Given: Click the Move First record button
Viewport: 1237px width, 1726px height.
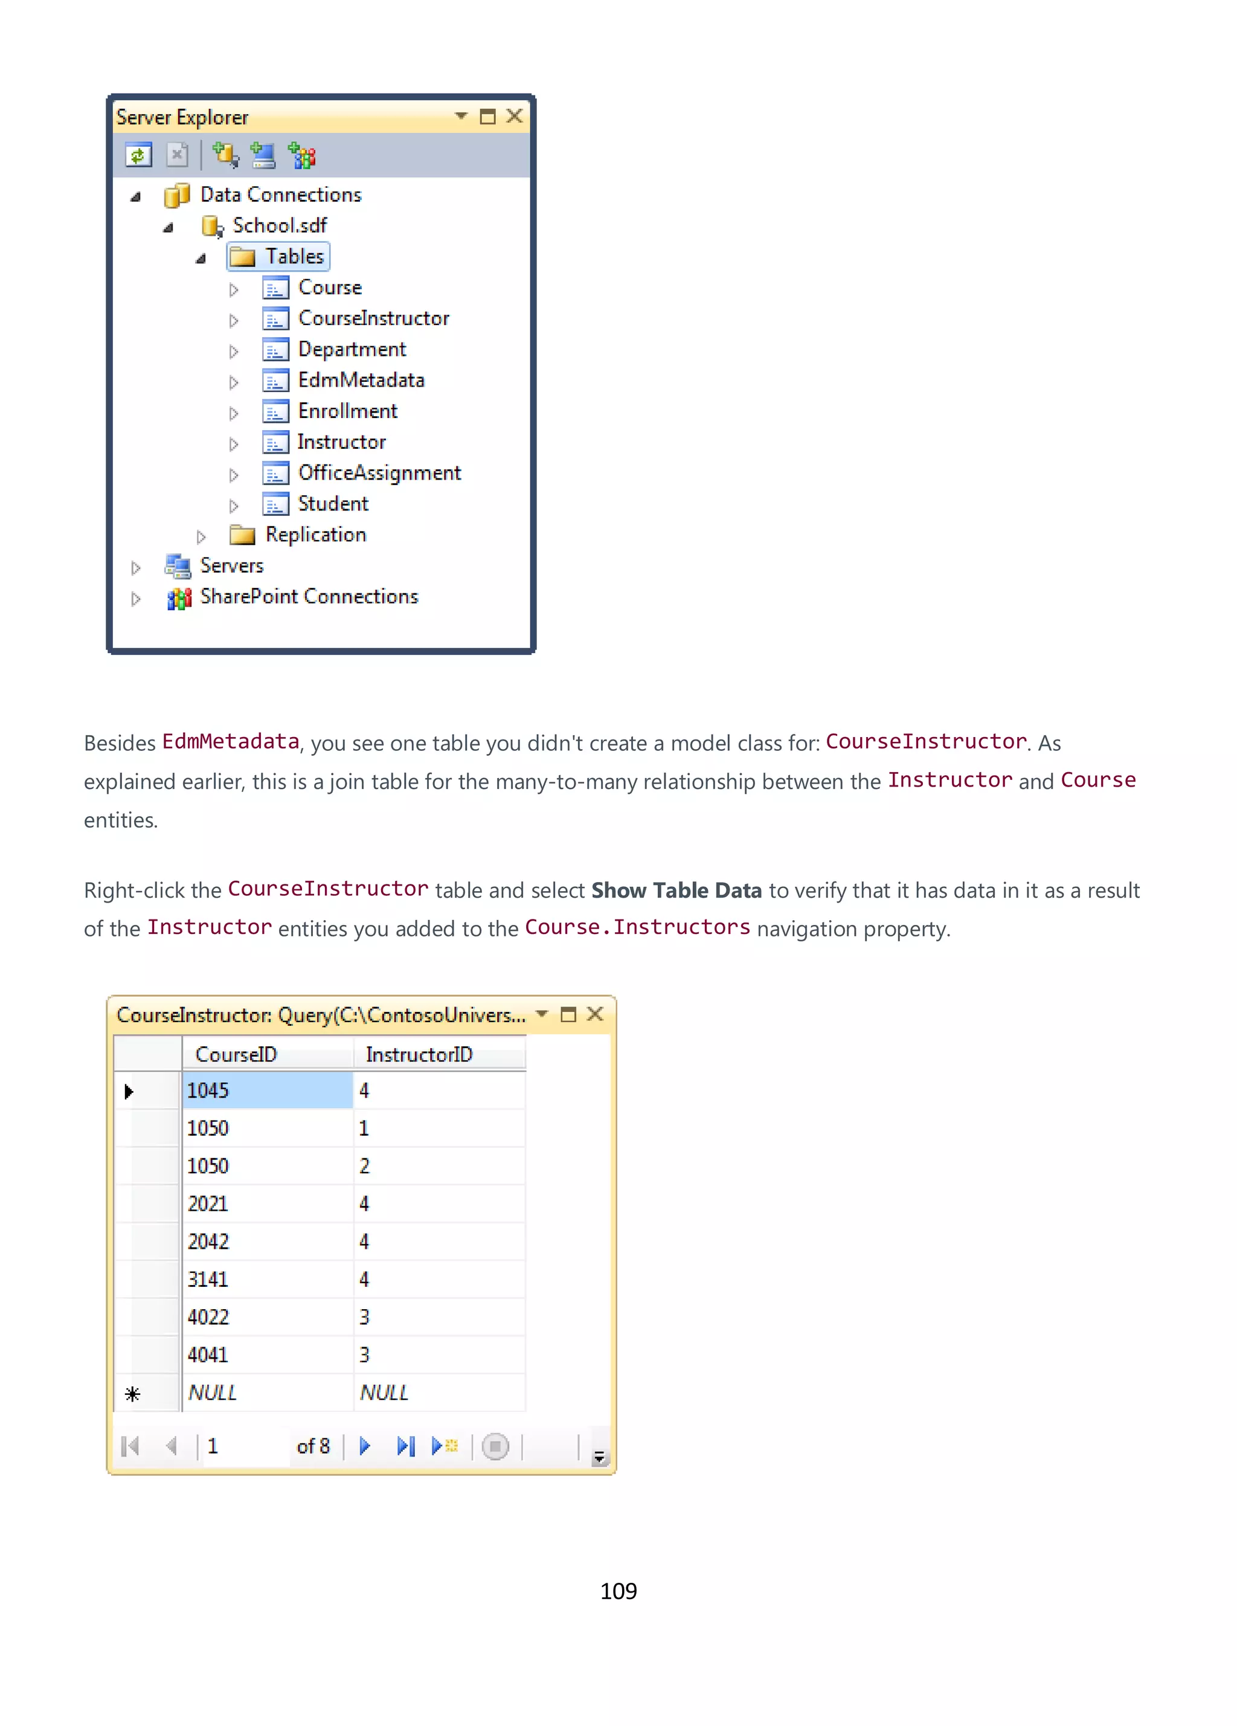Looking at the screenshot, I should 130,1446.
